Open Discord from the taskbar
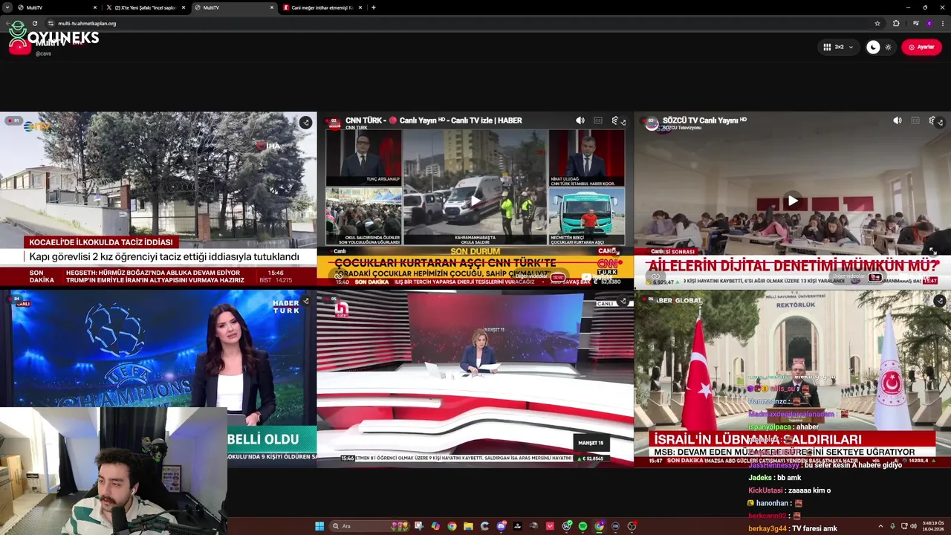951x535 pixels. (501, 526)
